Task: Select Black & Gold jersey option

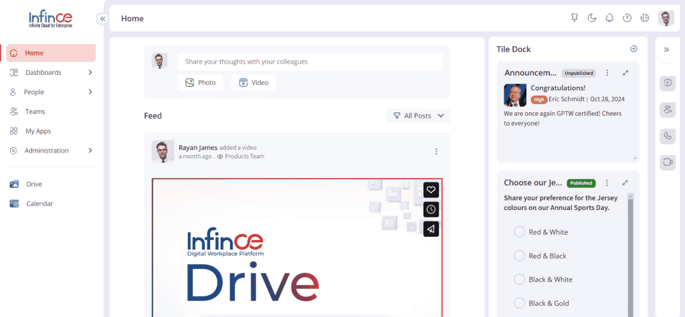Action: [519, 303]
